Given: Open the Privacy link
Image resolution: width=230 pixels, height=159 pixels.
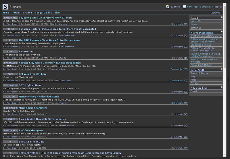Looking at the screenshot, I should click(x=194, y=83).
